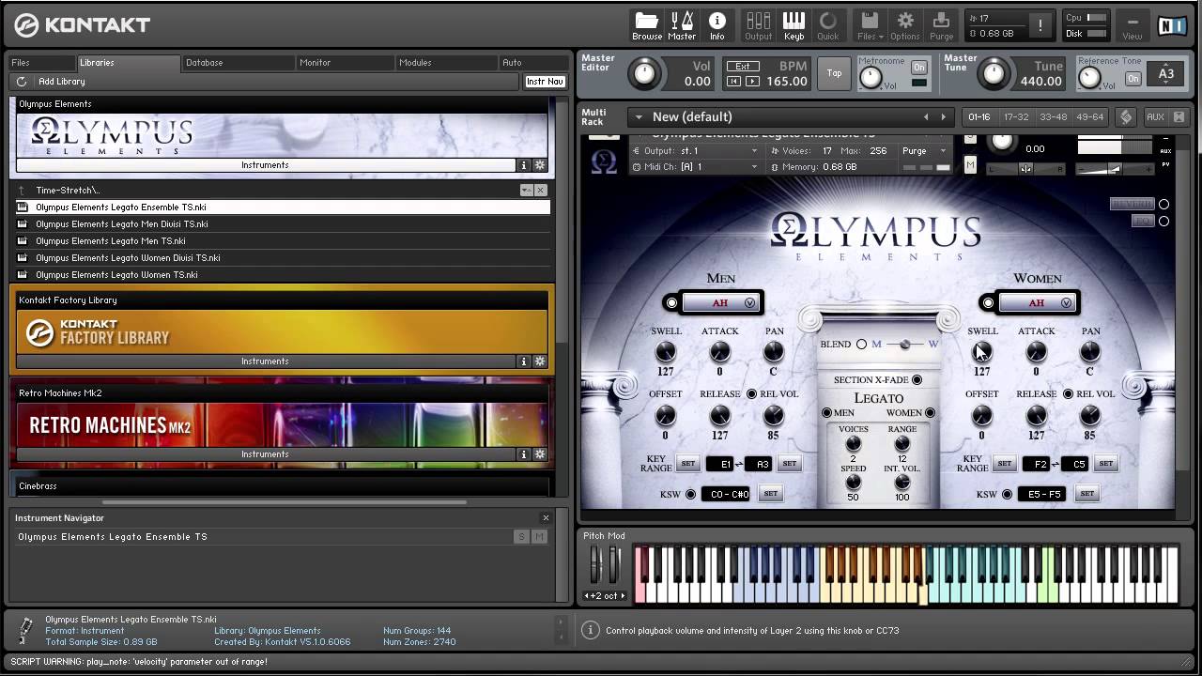
Task: Open Kontakt Factory Library info
Action: 524,361
